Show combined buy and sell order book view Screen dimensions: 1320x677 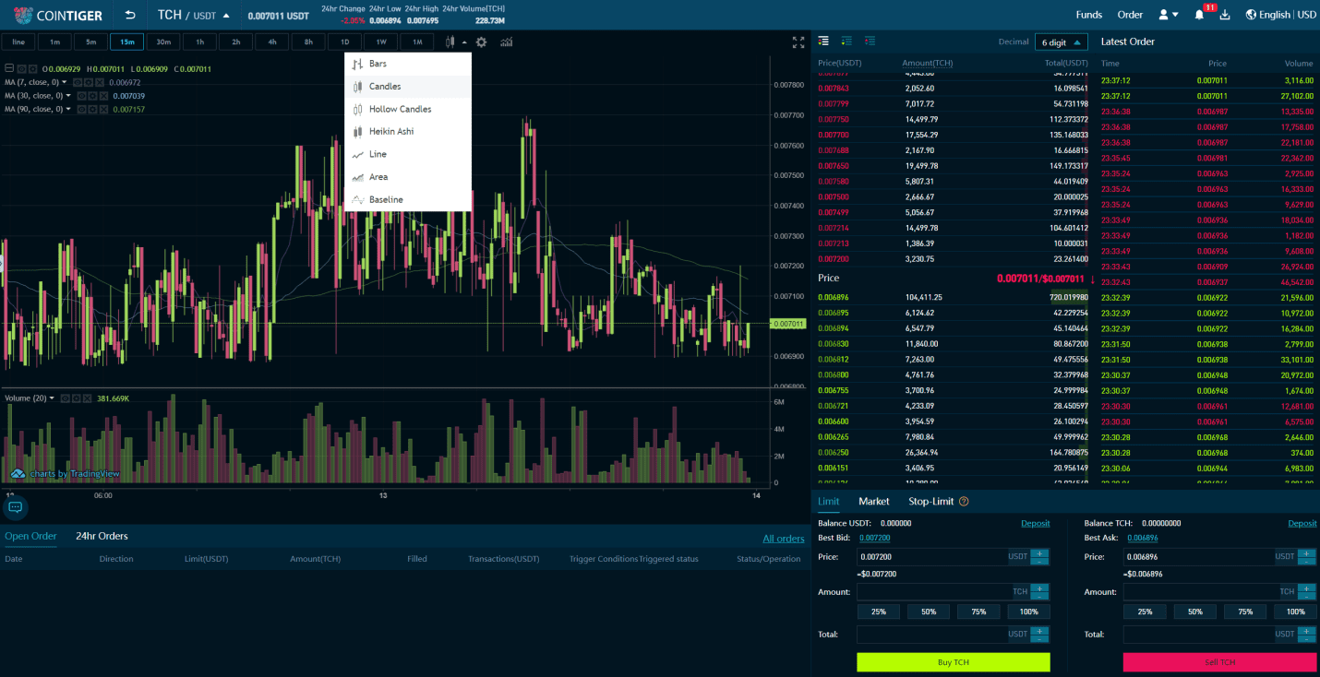[x=823, y=41]
